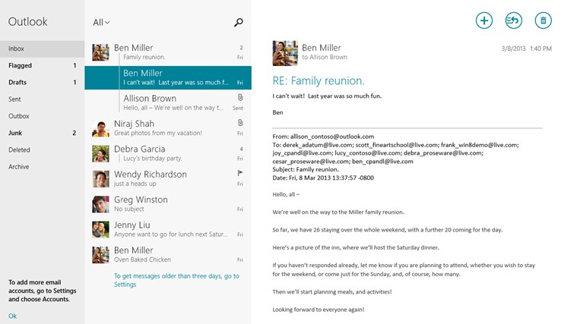Open the All filter dropdown

pyautogui.click(x=101, y=23)
